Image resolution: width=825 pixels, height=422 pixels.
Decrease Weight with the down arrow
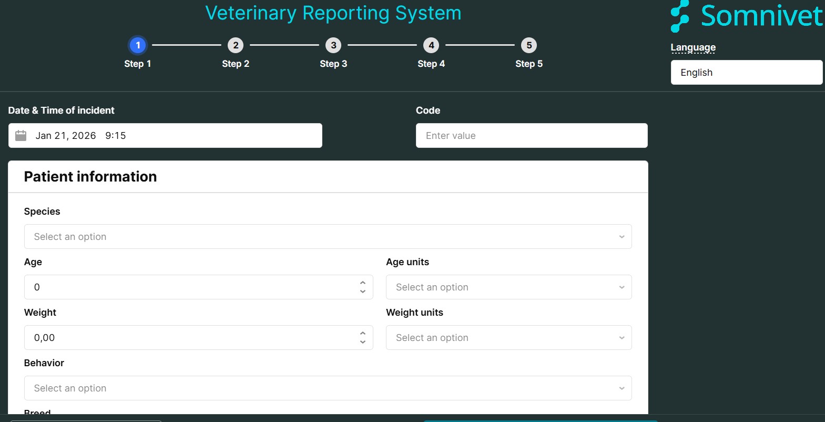(x=363, y=342)
